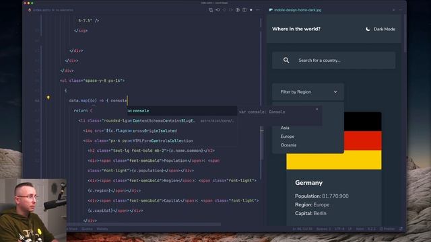Open the preview-to-side icon in editor toolbar
The width and height of the screenshot is (431, 242).
point(238,10)
